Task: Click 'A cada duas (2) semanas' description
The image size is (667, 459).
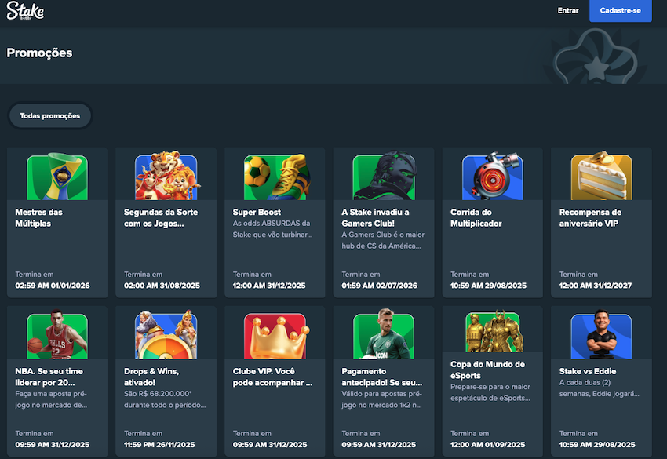Action: click(x=599, y=388)
